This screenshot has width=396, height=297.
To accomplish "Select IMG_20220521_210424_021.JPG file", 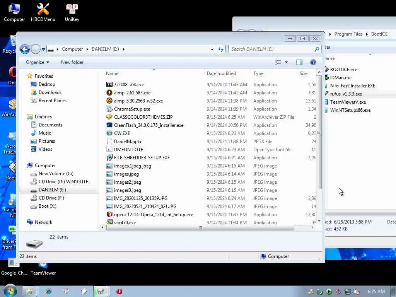I will pos(145,207).
